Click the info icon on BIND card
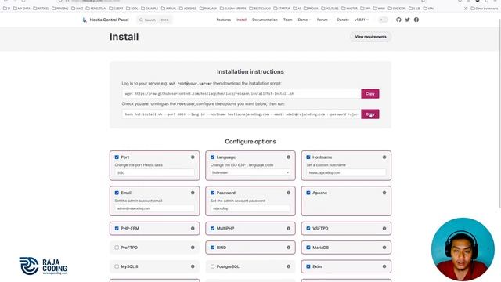Screen dimensions: 501x282 pyautogui.click(x=289, y=248)
